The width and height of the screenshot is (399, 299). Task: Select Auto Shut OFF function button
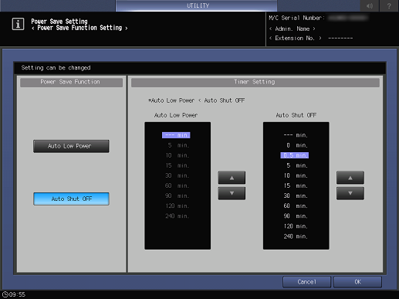click(x=71, y=199)
